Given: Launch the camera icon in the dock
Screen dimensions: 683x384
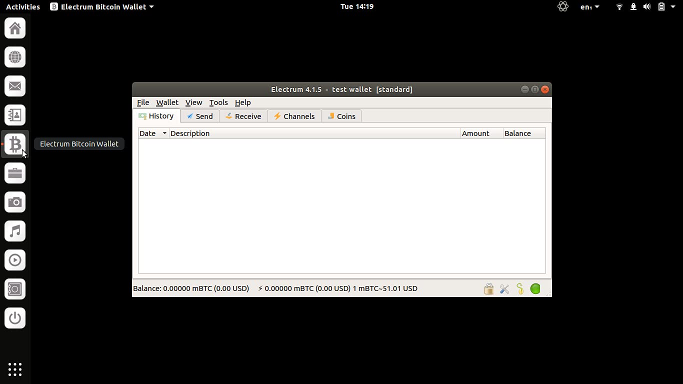Looking at the screenshot, I should coord(15,202).
